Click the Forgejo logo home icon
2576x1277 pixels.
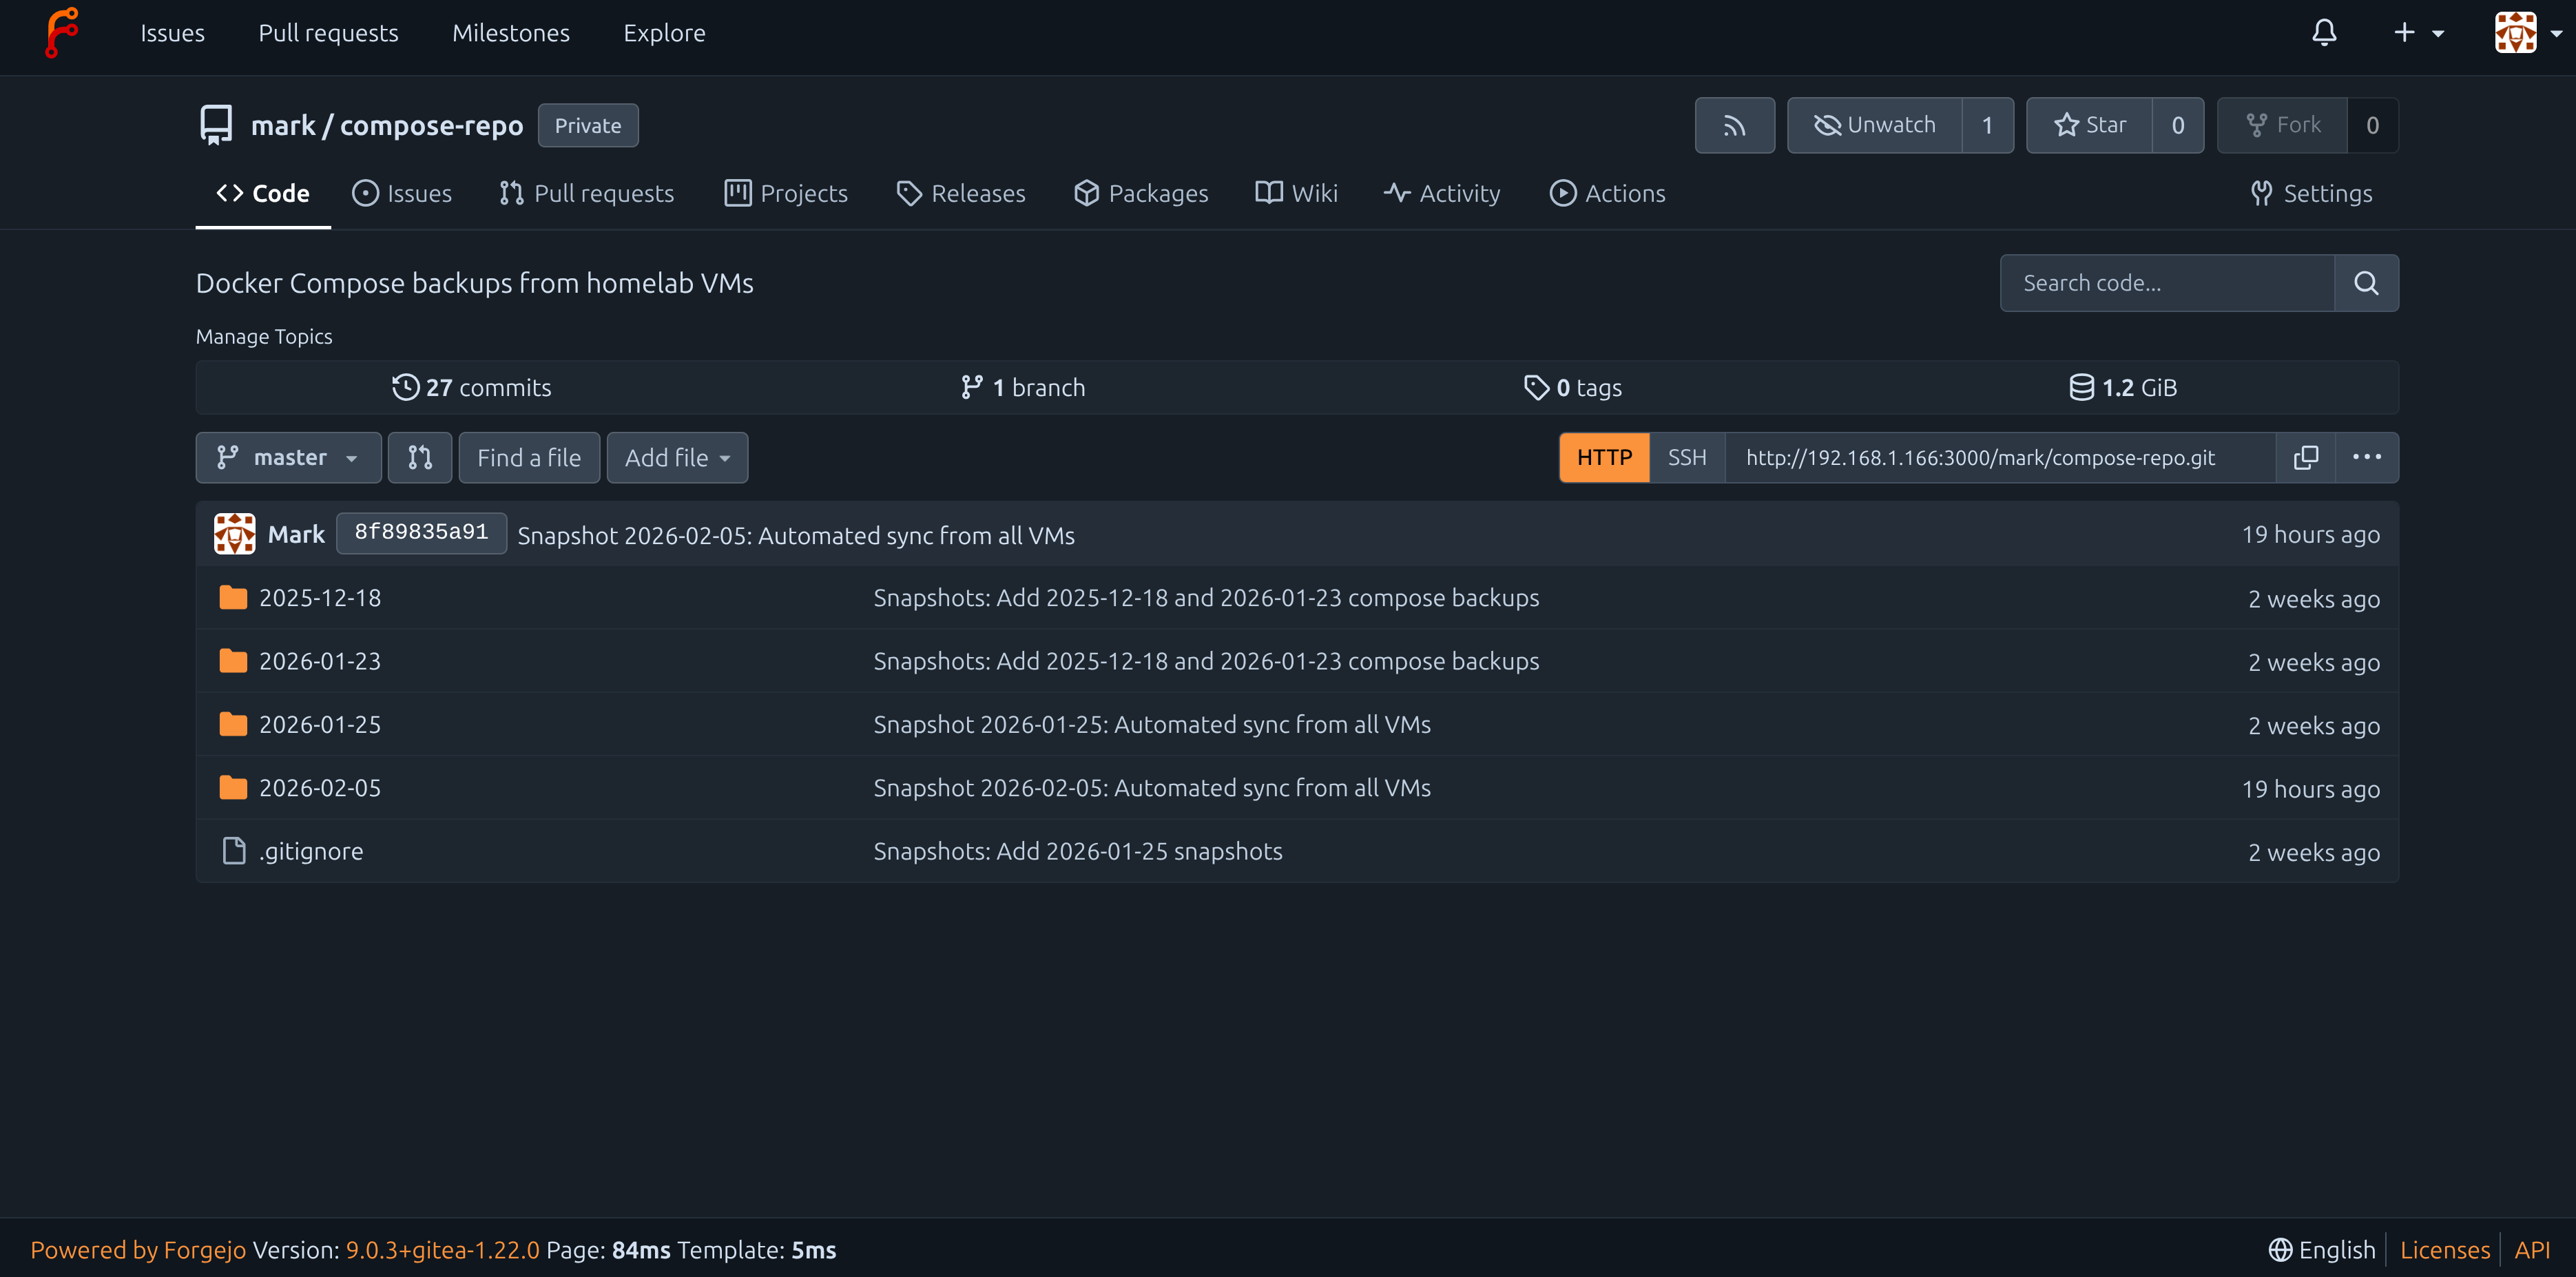click(x=62, y=32)
